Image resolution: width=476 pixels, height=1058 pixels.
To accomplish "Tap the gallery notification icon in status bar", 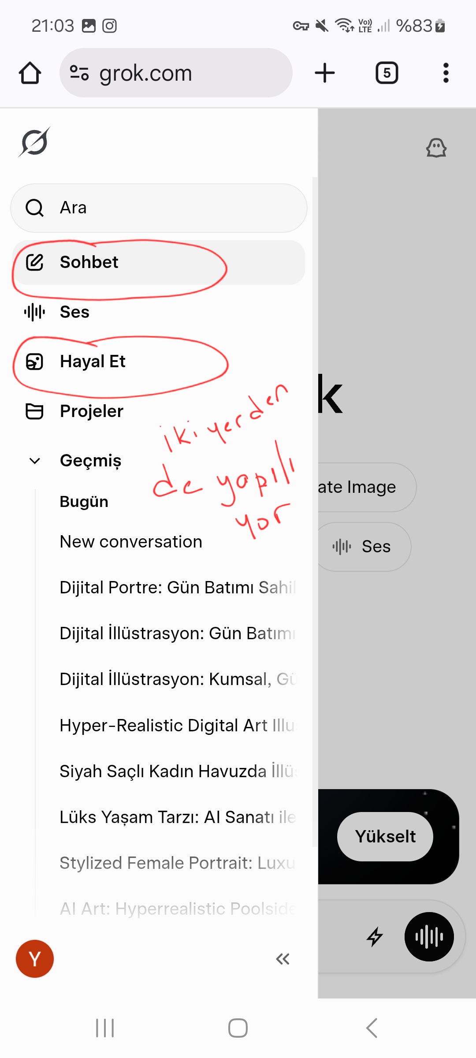I will coord(89,26).
